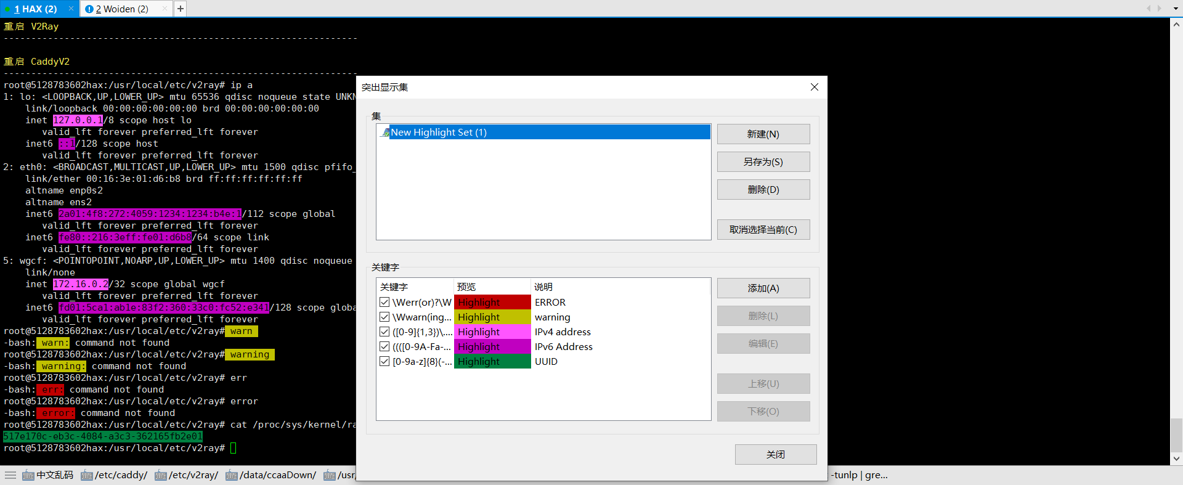1183x485 pixels.
Task: Close the Woiden (2) tab with its X icon
Action: (165, 9)
